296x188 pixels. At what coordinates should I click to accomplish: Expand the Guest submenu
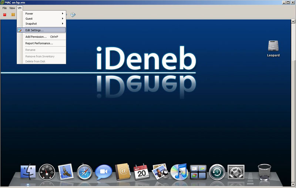[41, 19]
